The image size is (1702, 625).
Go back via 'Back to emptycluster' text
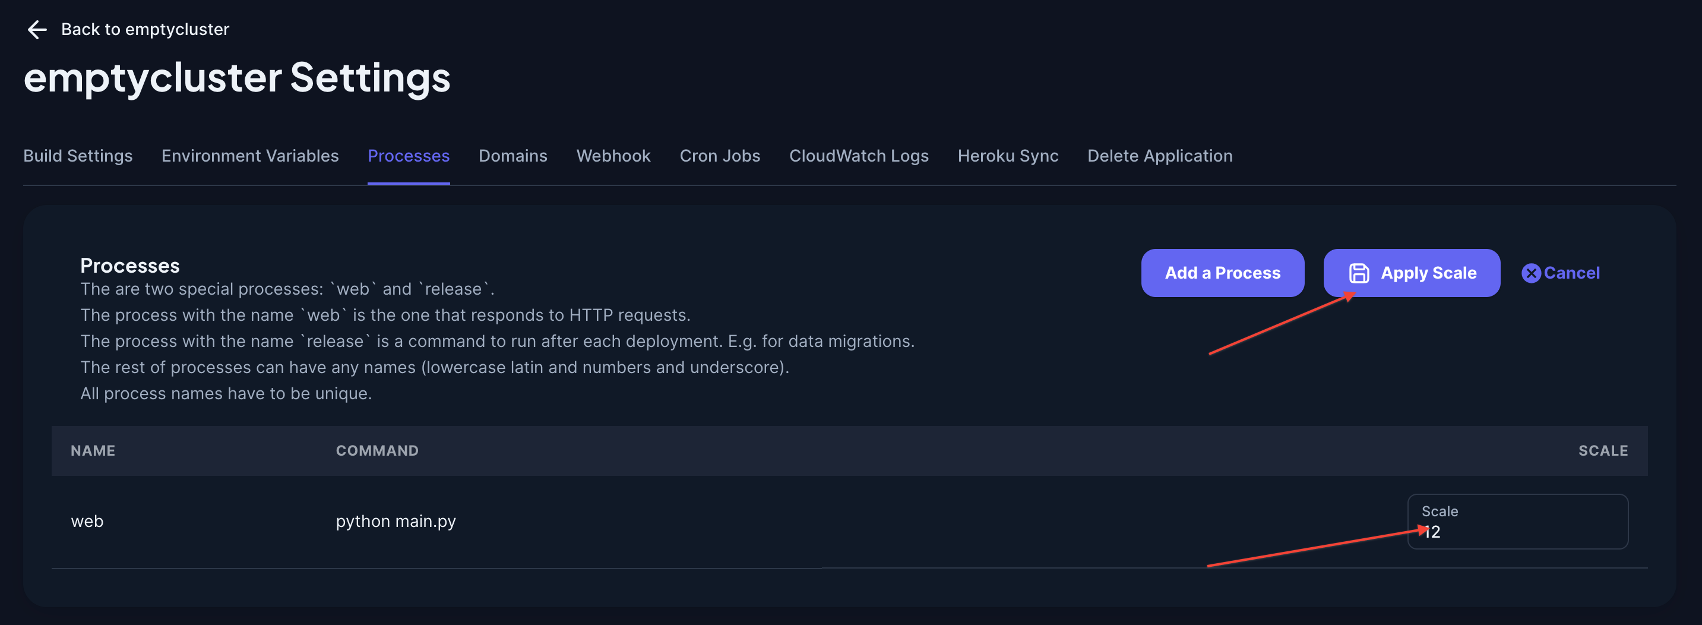145,29
